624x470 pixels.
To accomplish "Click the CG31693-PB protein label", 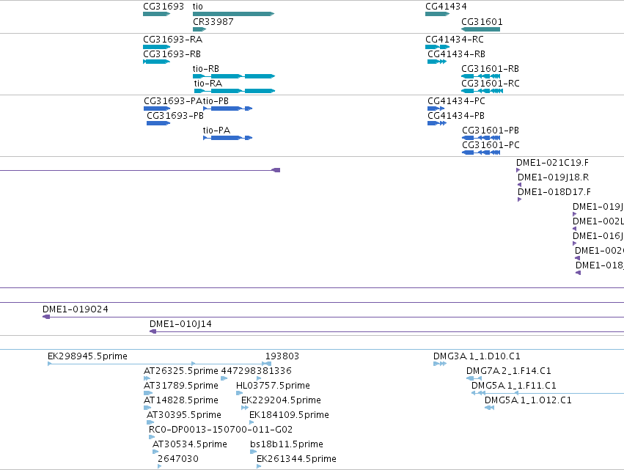I will click(175, 116).
